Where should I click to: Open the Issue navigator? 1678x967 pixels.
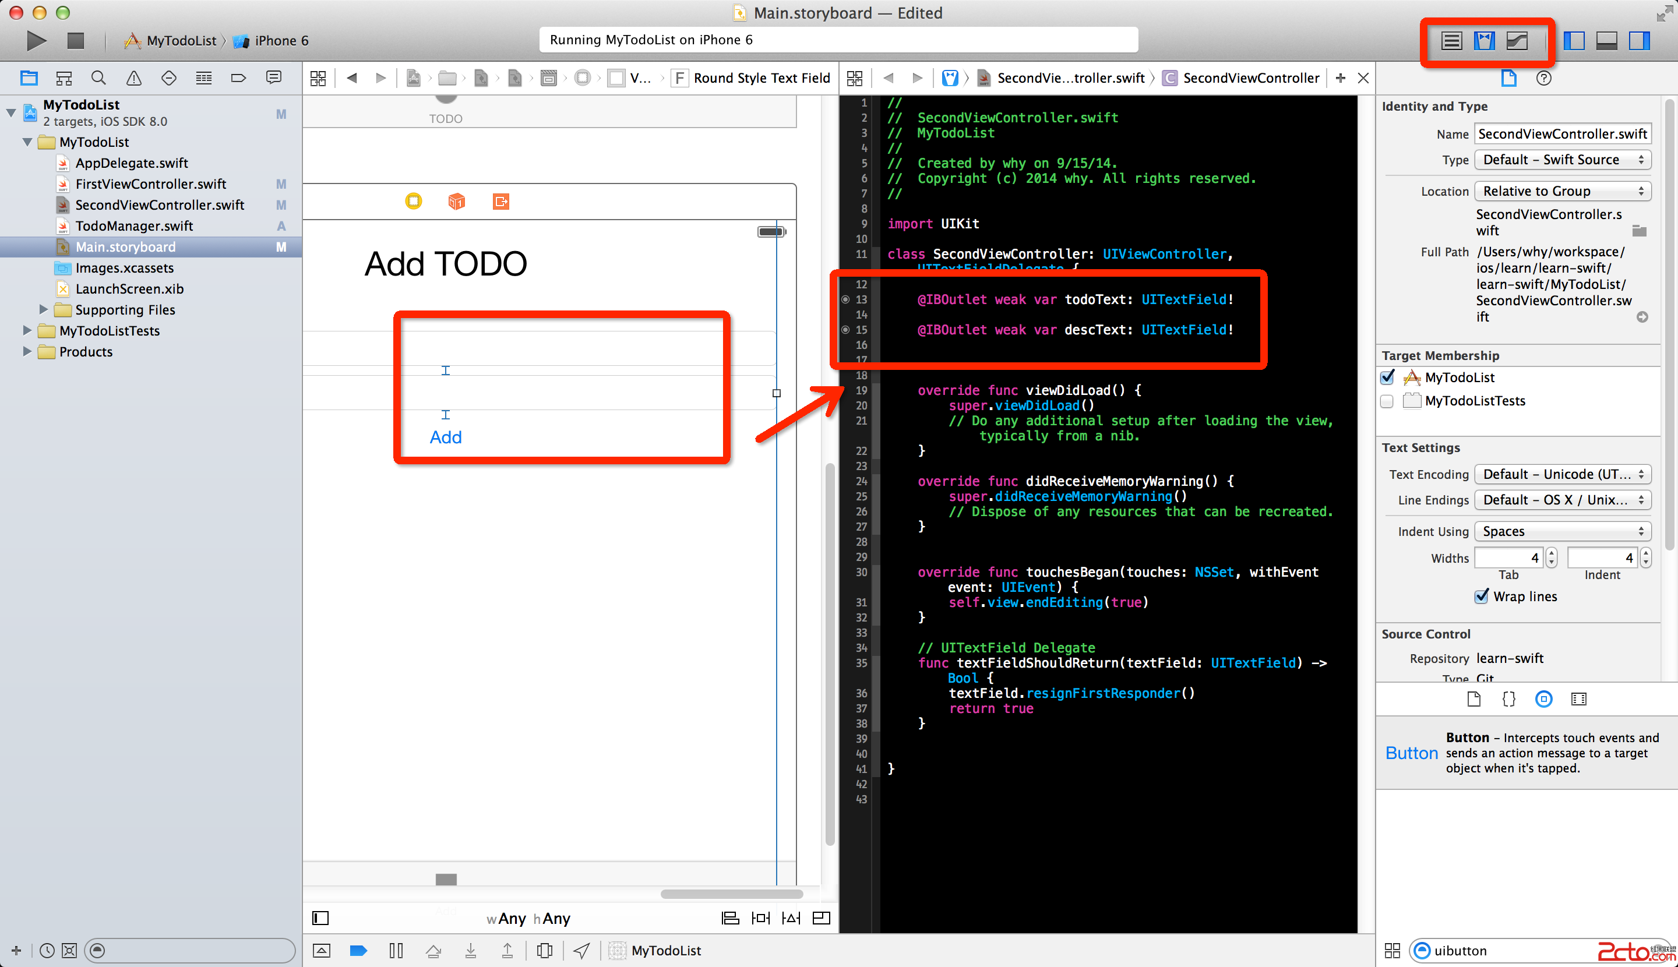tap(133, 77)
